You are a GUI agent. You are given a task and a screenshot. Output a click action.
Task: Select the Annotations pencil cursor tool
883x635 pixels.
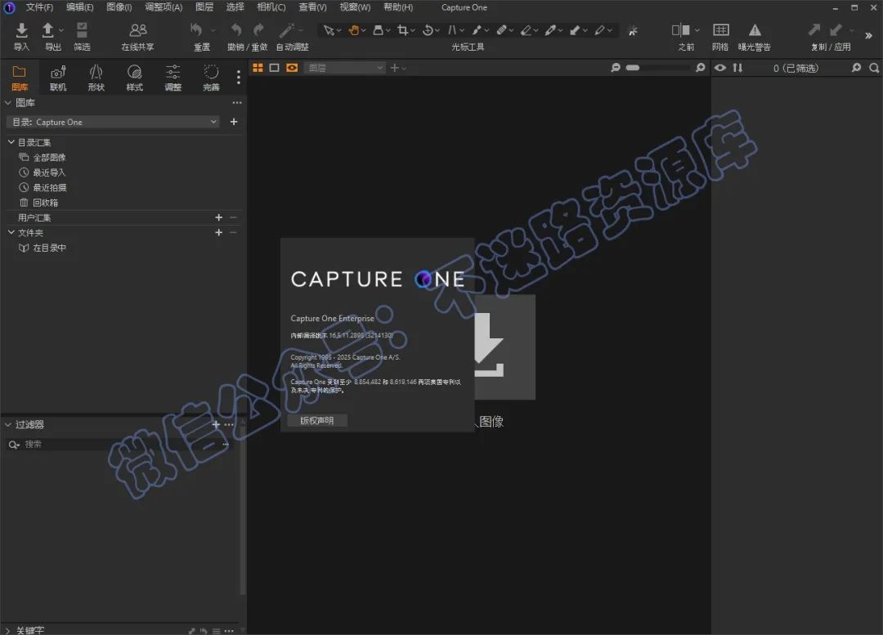[600, 30]
